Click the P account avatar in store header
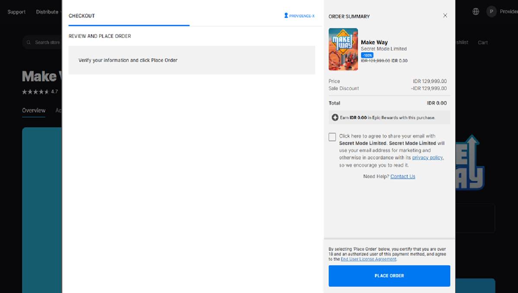This screenshot has height=293, width=518. (x=491, y=12)
